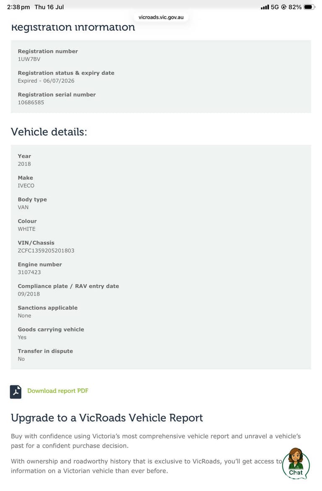Image resolution: width=322 pixels, height=491 pixels.
Task: Click the engine number 3107423
Action: click(x=29, y=272)
